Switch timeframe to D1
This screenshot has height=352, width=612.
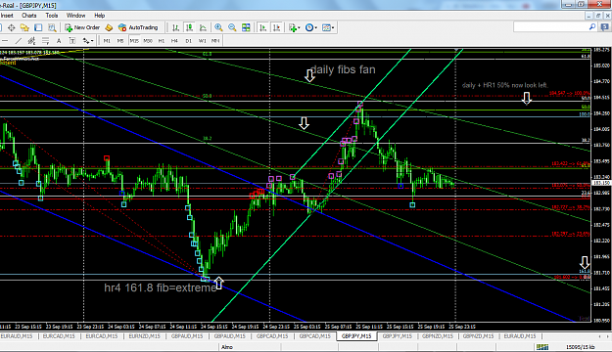189,41
